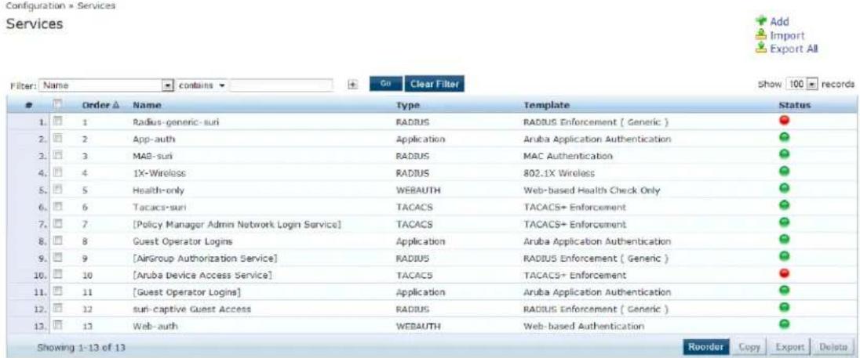Viewport: 860px width, 358px height.
Task: Click the Copy button
Action: tap(749, 346)
